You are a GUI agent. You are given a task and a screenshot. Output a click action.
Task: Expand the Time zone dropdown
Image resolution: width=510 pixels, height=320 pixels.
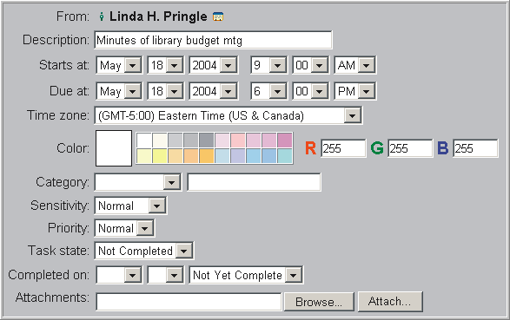tap(228, 115)
